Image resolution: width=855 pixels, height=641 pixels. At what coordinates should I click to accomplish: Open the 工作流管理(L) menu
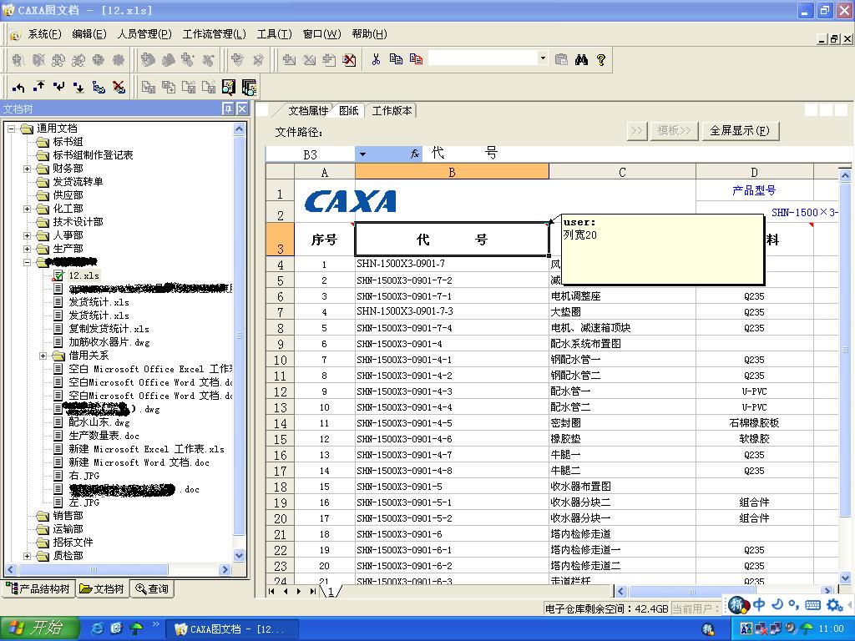pos(215,34)
